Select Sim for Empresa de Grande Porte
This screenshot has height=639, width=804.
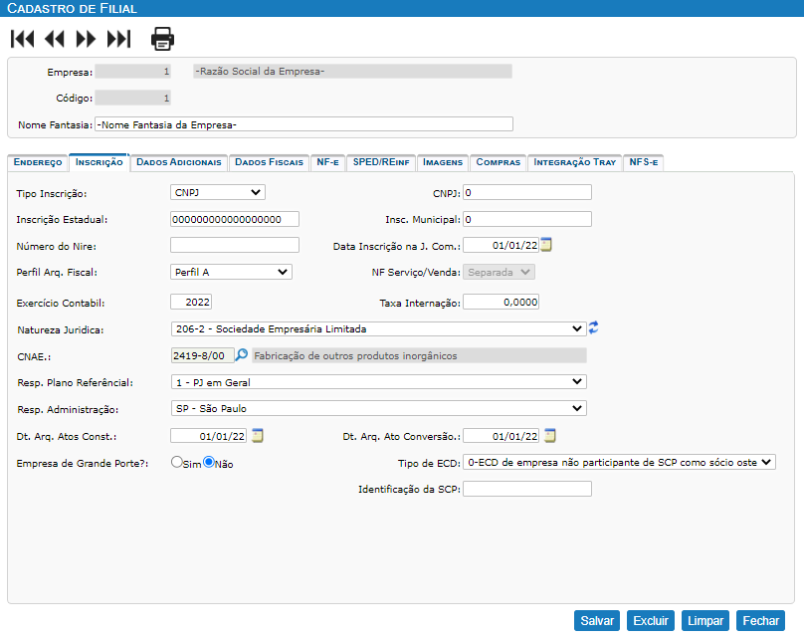pyautogui.click(x=177, y=462)
